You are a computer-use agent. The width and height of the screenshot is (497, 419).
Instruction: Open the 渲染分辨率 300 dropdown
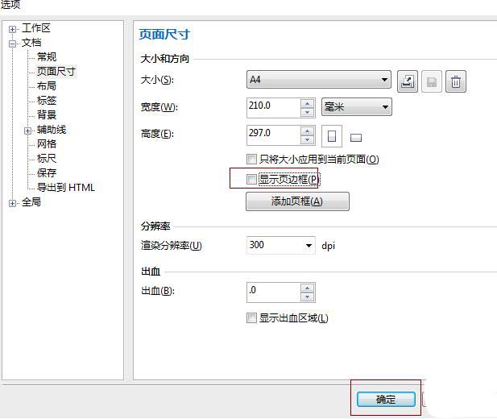coord(280,245)
